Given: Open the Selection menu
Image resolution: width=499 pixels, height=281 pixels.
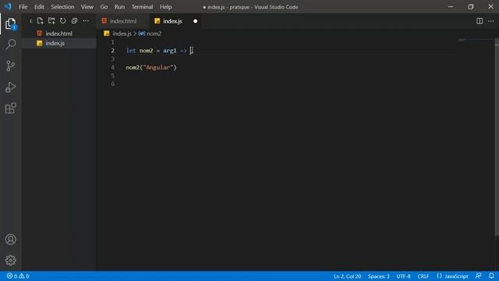Looking at the screenshot, I should 62,7.
